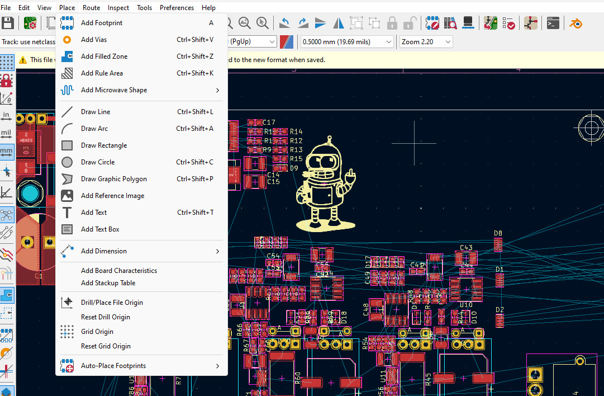Screen dimensions: 604x396
Task: Open the File menu
Action: pyautogui.click(x=6, y=8)
